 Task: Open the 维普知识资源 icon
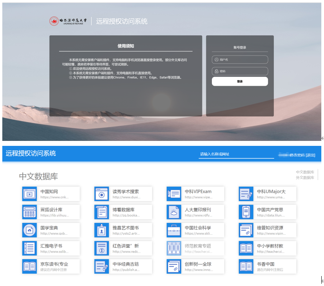(x=246, y=230)
